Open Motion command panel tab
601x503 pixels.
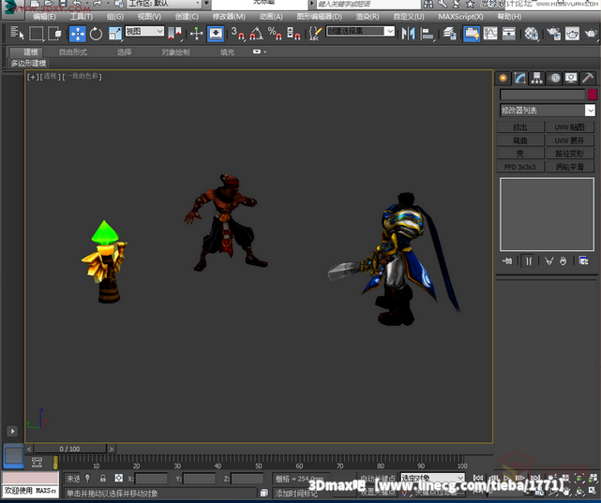pos(554,78)
